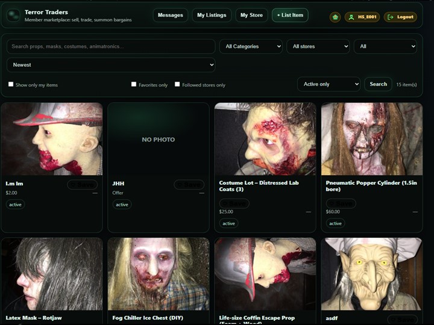The height and width of the screenshot is (325, 434).
Task: Click the active badge on Costume Lot
Action: click(x=228, y=223)
